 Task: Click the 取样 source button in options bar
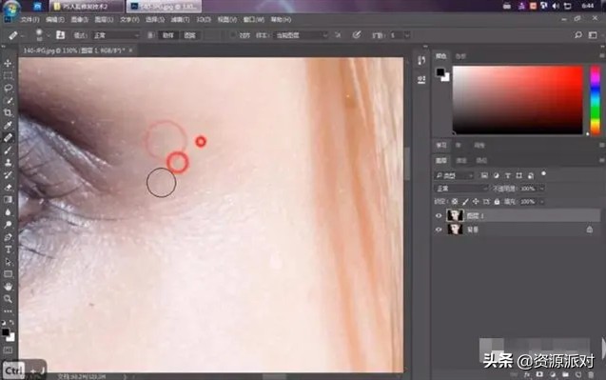click(x=167, y=35)
